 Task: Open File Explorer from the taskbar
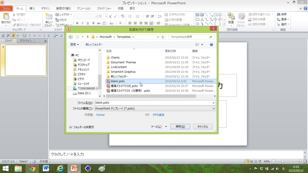coord(18,168)
